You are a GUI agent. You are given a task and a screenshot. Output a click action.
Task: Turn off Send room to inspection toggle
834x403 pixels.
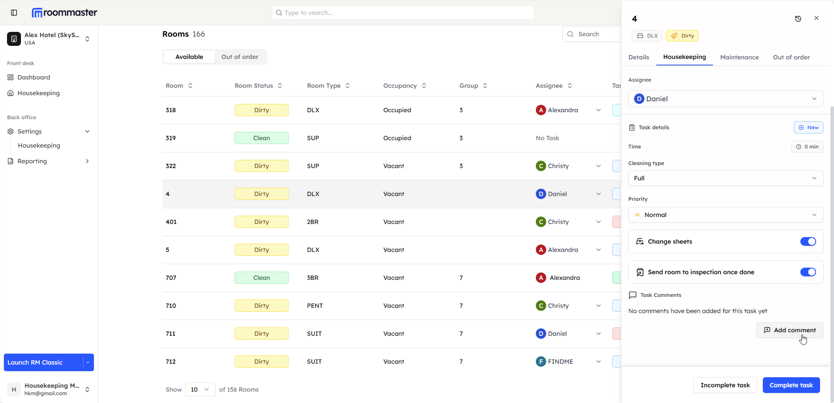pyautogui.click(x=808, y=272)
